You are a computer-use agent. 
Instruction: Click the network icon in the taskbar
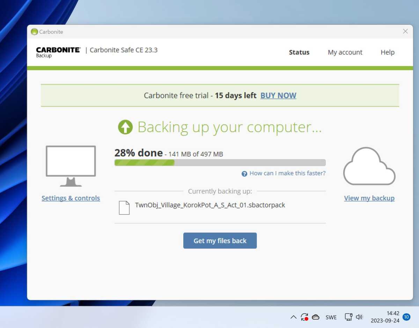348,317
